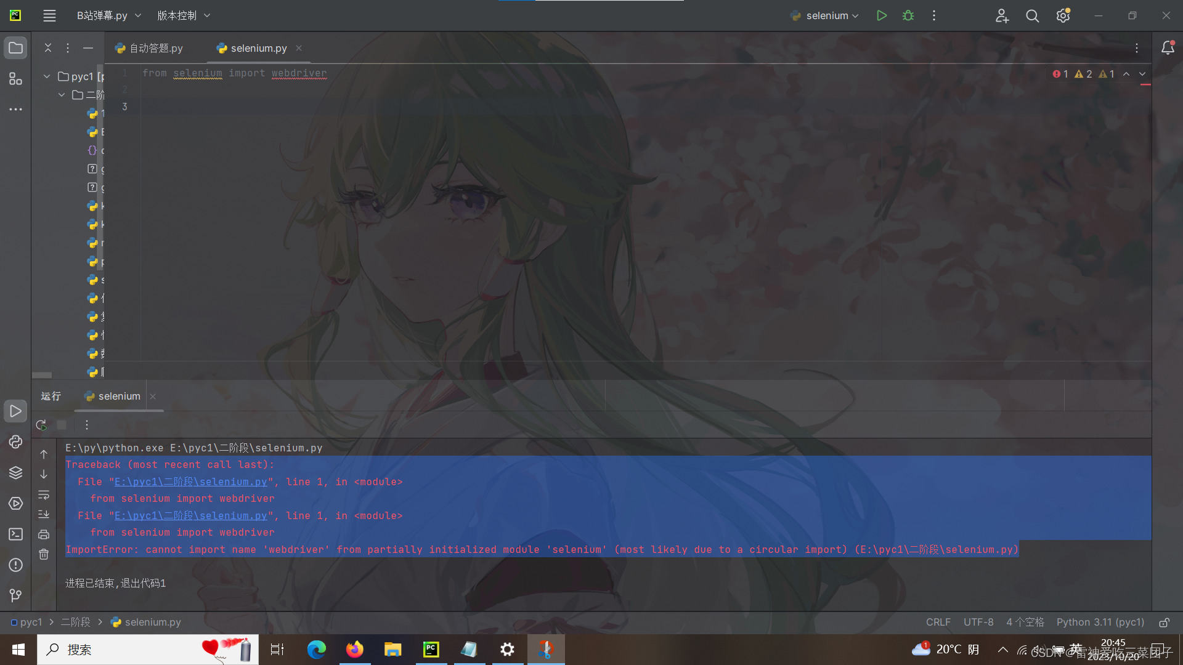Collapse the pyc1 project tree node
The height and width of the screenshot is (665, 1183).
[x=47, y=76]
